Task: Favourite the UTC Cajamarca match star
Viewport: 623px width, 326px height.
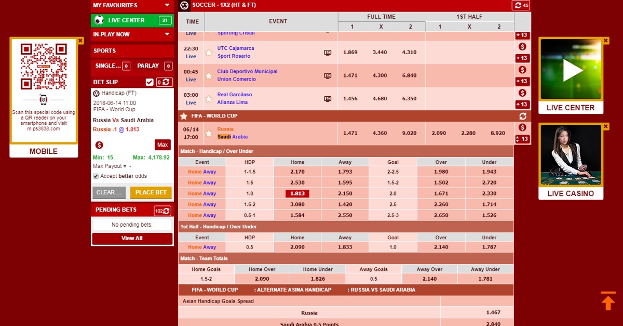Action: coord(209,53)
